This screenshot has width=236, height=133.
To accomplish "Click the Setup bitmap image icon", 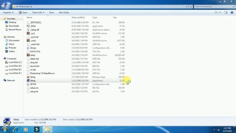I will [x=28, y=77].
